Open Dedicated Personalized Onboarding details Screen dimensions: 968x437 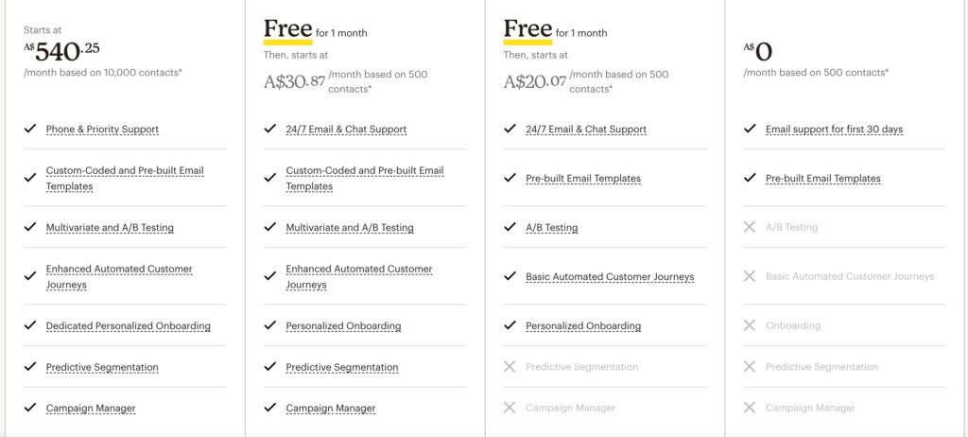(129, 325)
